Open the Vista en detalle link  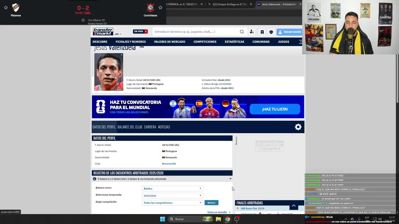click(219, 212)
